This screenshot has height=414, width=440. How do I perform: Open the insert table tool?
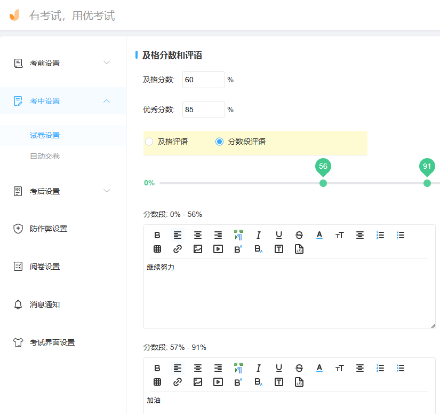pos(157,248)
